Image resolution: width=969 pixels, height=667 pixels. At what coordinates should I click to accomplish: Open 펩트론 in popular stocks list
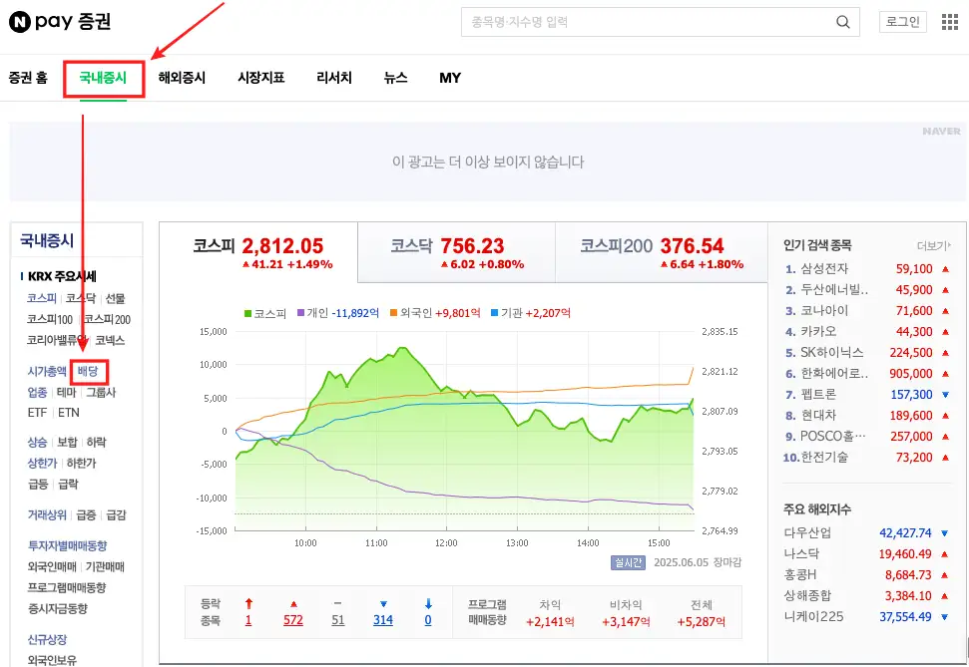coord(818,395)
